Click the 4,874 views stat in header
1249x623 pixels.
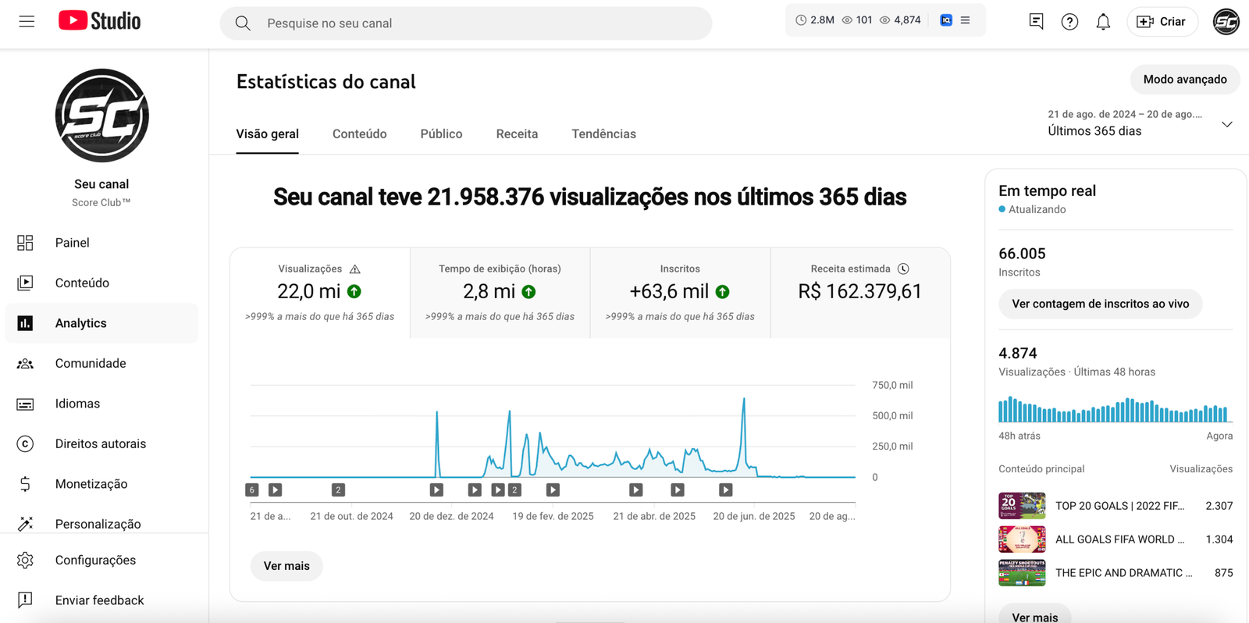(x=900, y=20)
